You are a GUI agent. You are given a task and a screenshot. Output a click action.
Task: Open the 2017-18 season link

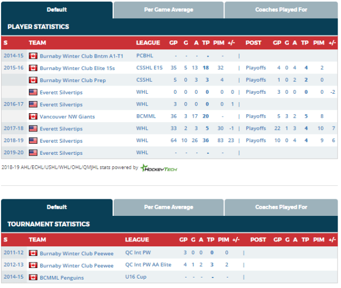click(13, 128)
